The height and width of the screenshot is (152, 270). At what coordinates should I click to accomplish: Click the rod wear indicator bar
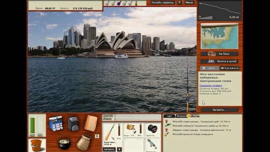coord(119,130)
